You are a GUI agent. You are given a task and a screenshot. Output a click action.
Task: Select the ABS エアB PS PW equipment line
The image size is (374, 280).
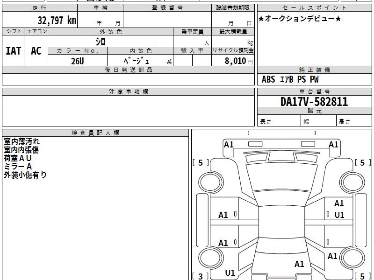(290, 80)
